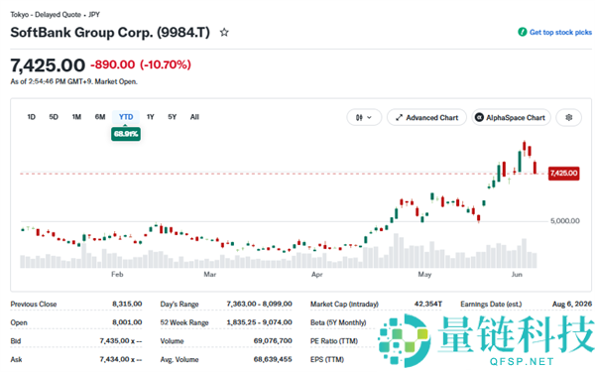Image resolution: width=595 pixels, height=372 pixels.
Task: Click the red 7,425.00 price marker on chart
Action: (564, 173)
